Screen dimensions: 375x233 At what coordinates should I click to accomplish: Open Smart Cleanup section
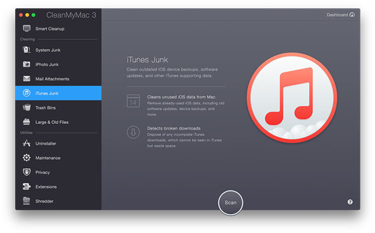pos(58,29)
